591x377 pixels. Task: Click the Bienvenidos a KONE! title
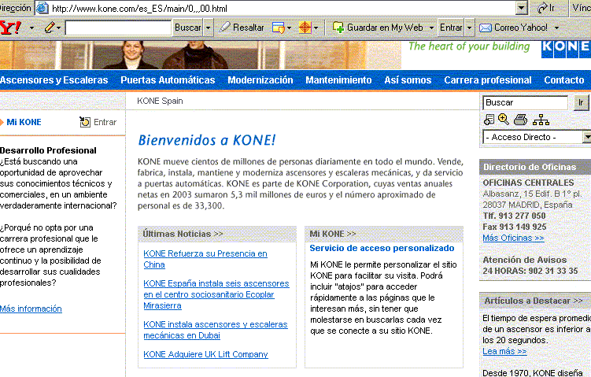(207, 140)
